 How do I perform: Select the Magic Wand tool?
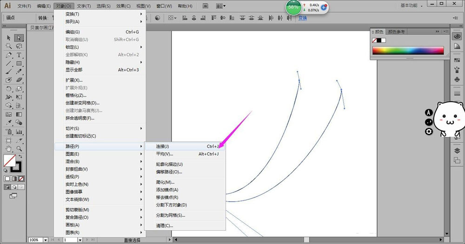pyautogui.click(x=8, y=46)
